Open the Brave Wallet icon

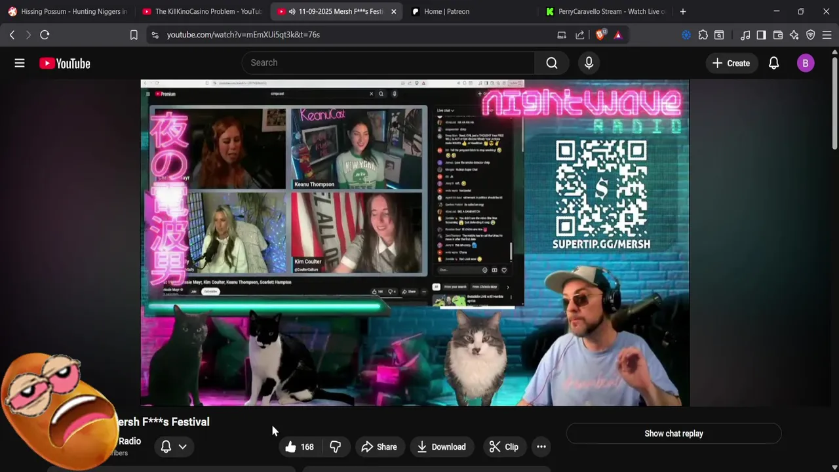click(778, 35)
